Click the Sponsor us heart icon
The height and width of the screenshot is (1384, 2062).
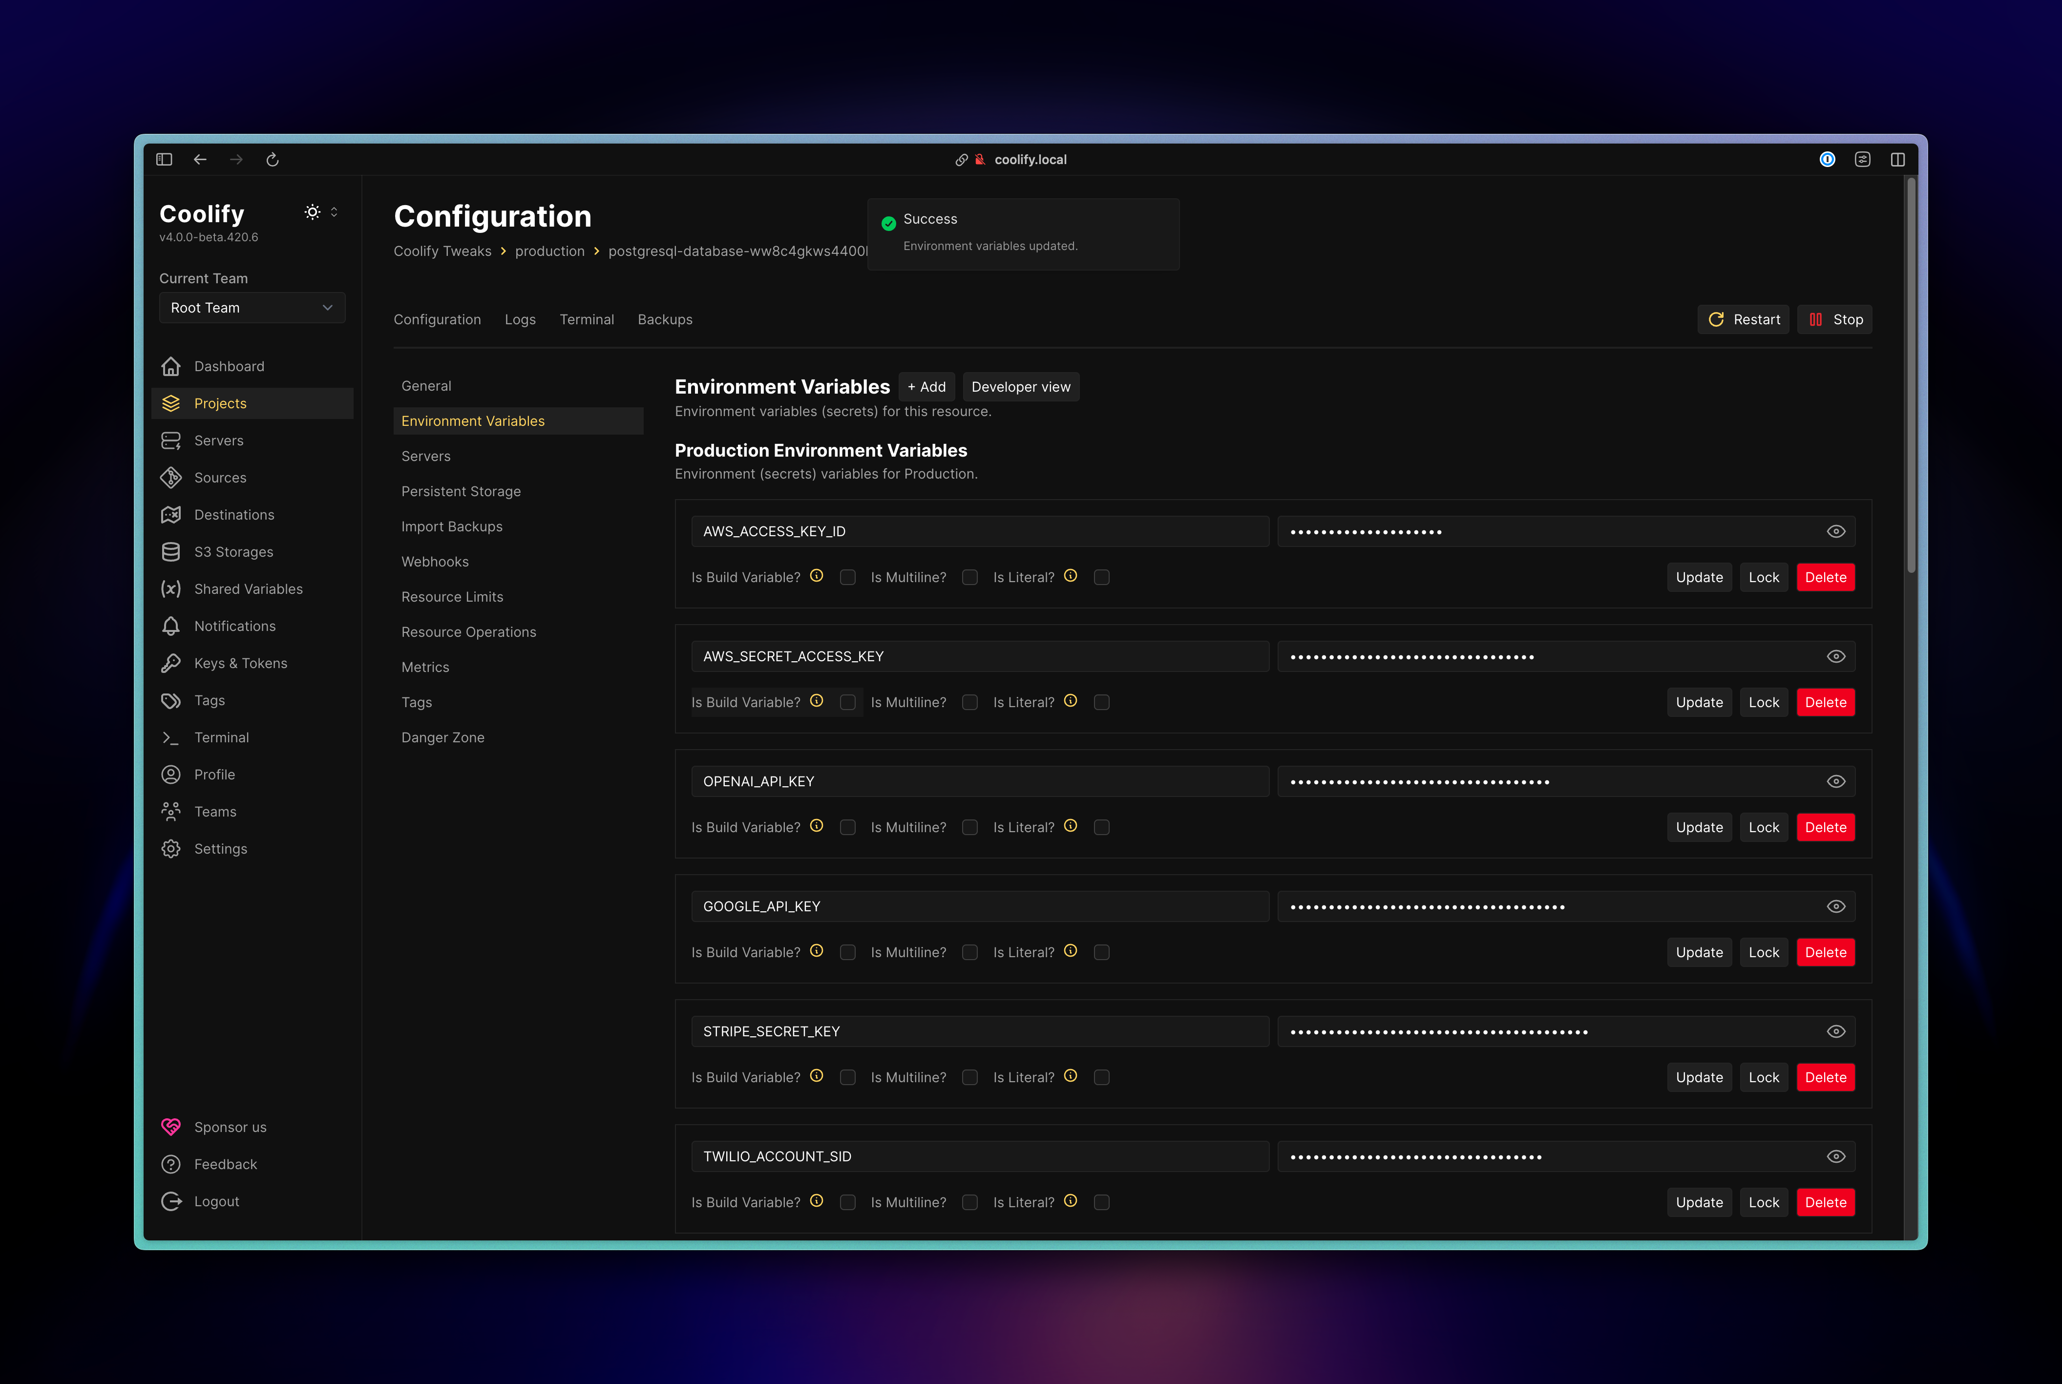170,1127
